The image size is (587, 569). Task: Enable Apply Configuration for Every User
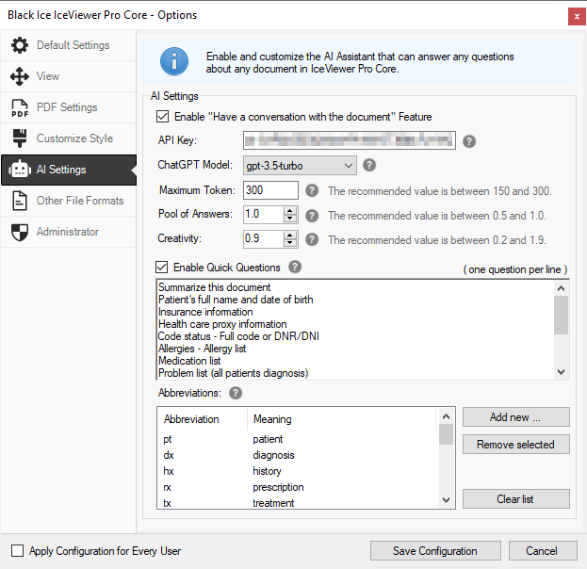17,551
